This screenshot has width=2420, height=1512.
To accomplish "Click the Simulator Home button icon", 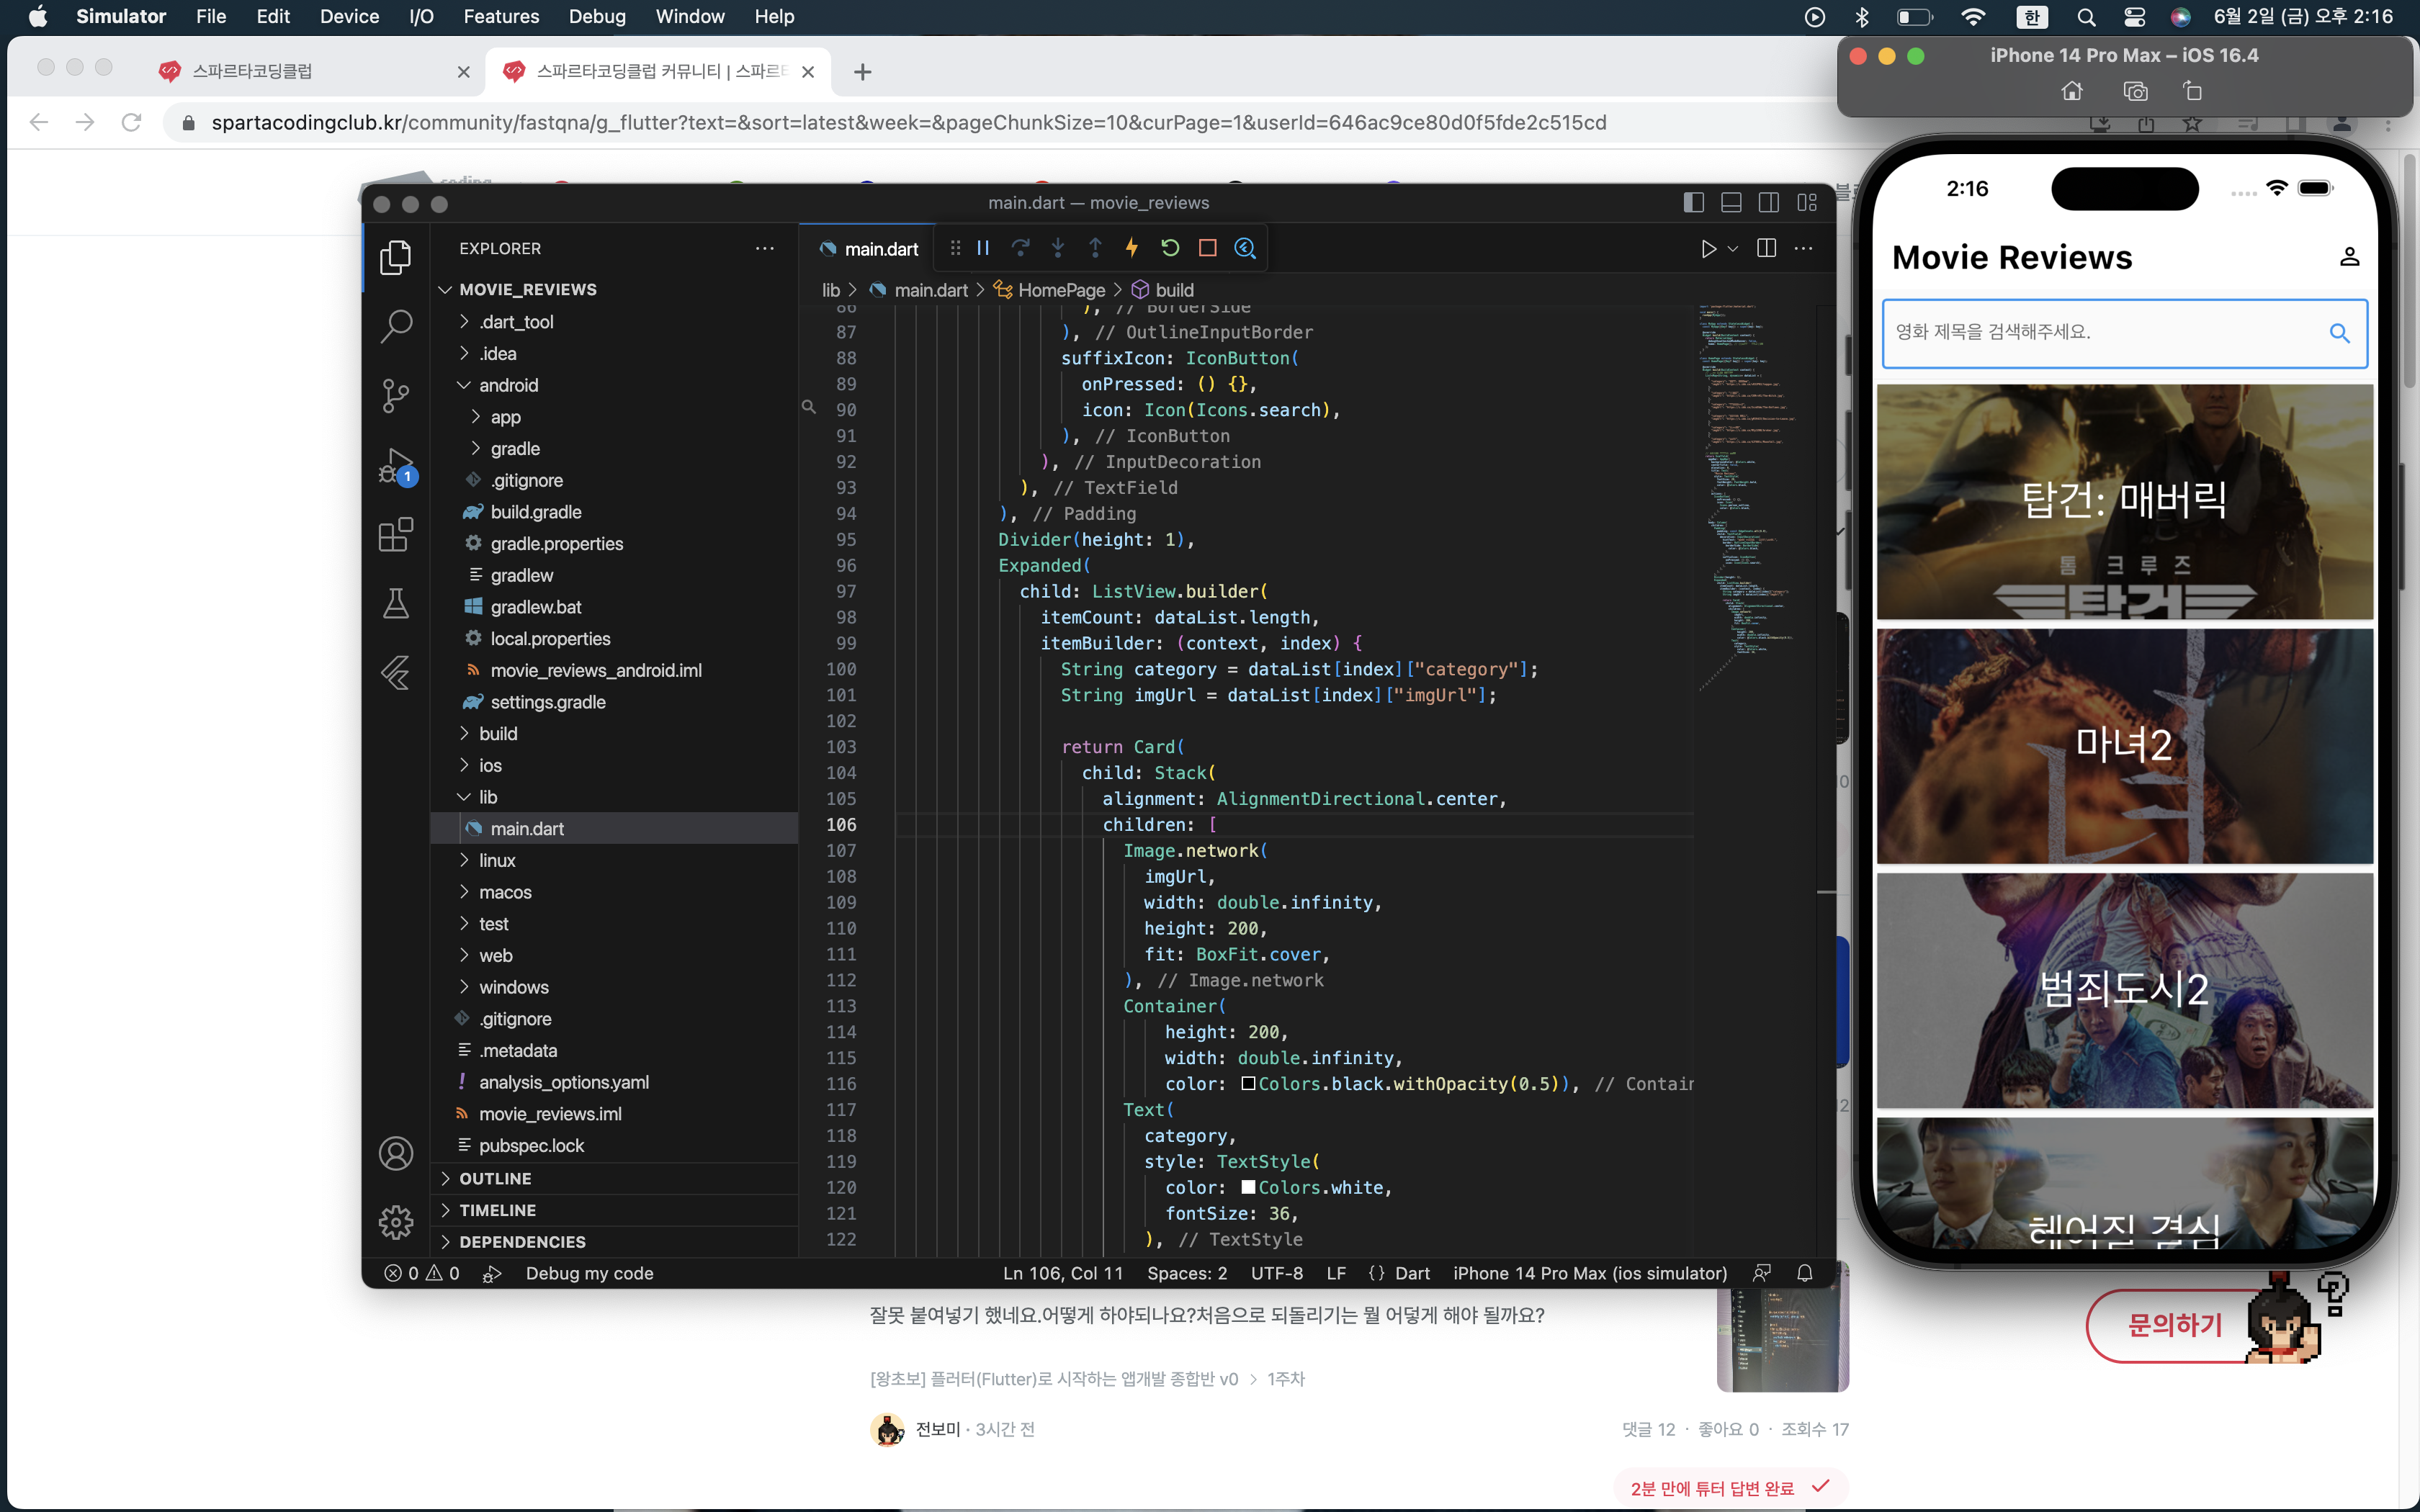I will 2072,91.
